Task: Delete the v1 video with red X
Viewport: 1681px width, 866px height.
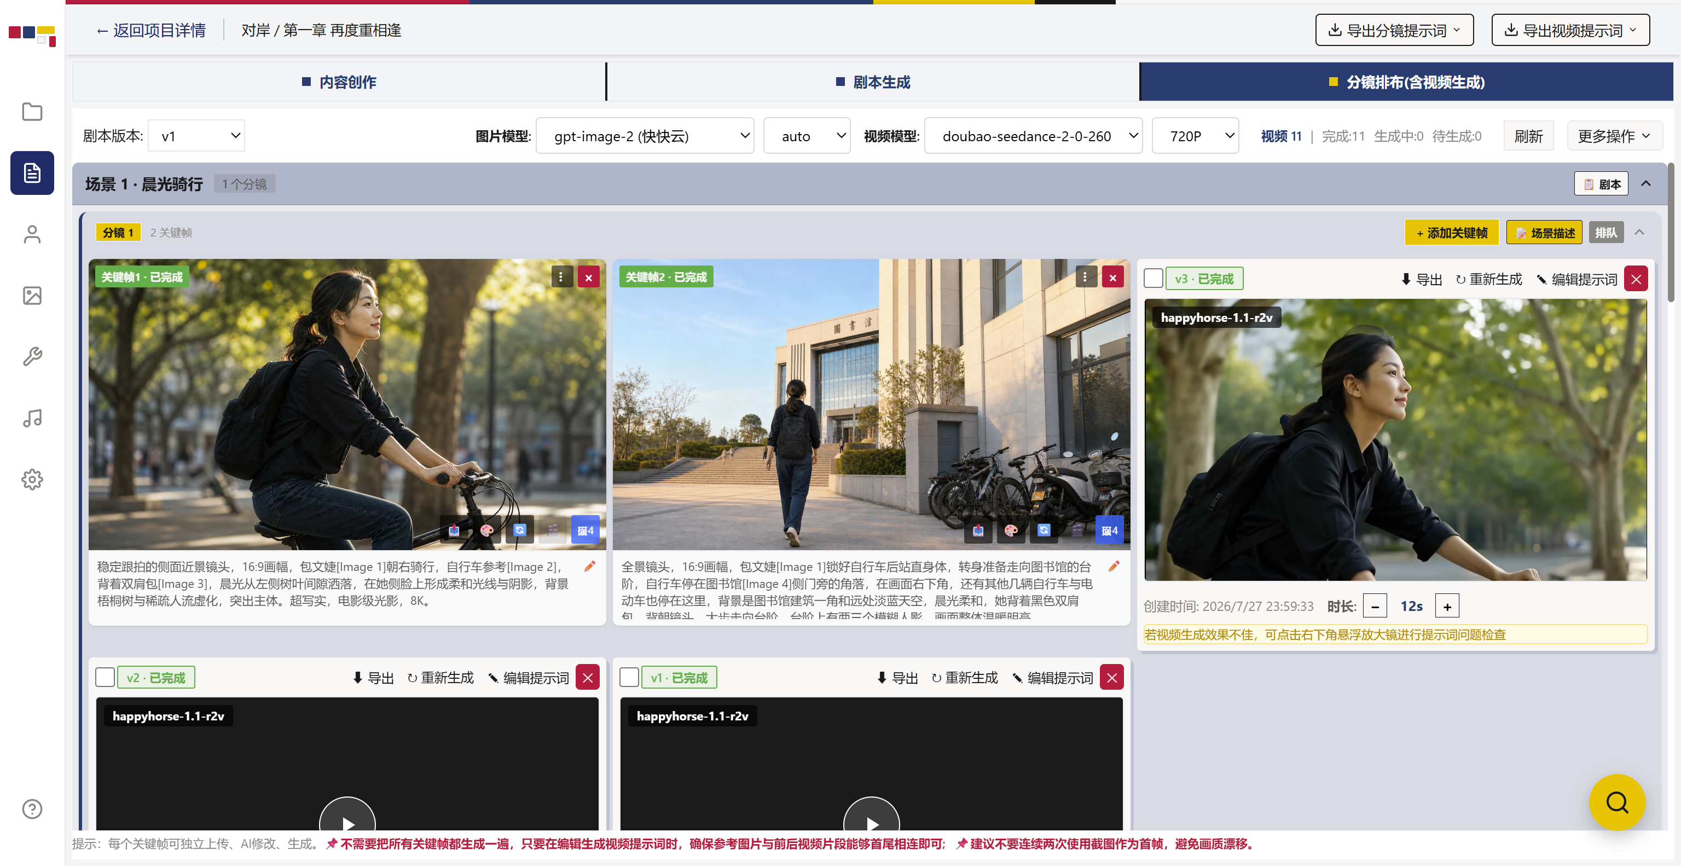Action: [1112, 678]
